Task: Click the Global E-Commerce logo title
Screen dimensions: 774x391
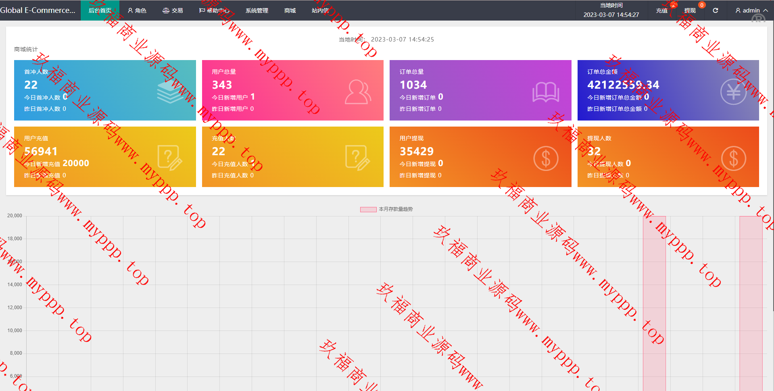Action: tap(38, 10)
